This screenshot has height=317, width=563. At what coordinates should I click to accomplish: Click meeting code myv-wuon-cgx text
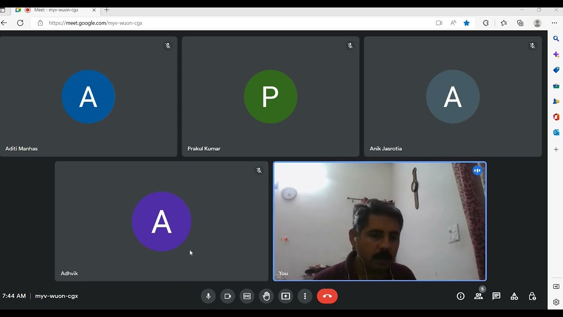[x=57, y=296]
